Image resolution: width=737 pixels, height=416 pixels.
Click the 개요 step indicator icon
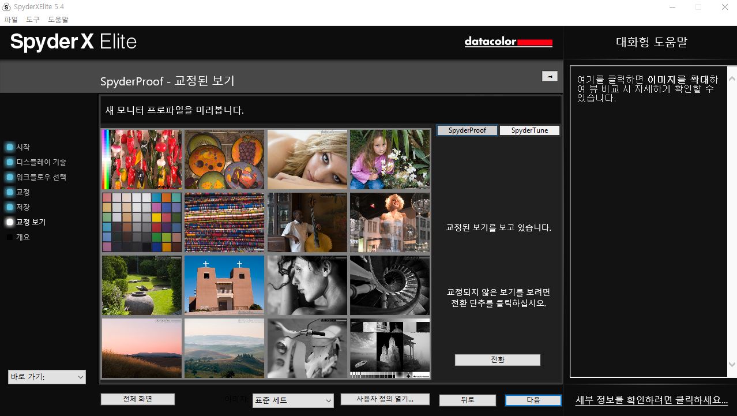pos(10,237)
